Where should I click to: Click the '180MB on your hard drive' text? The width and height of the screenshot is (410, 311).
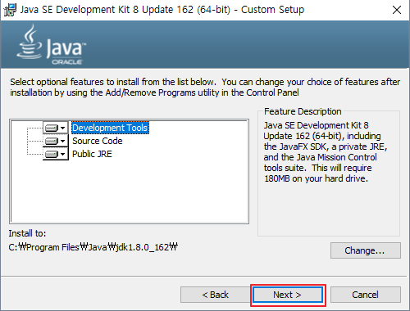316,178
